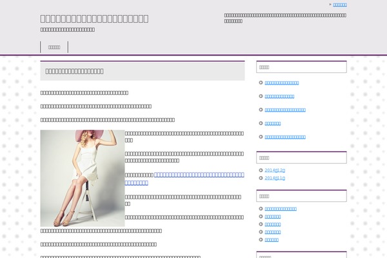Click the bullet icon beside 2014 12 archive
The width and height of the screenshot is (387, 258).
pos(261,170)
